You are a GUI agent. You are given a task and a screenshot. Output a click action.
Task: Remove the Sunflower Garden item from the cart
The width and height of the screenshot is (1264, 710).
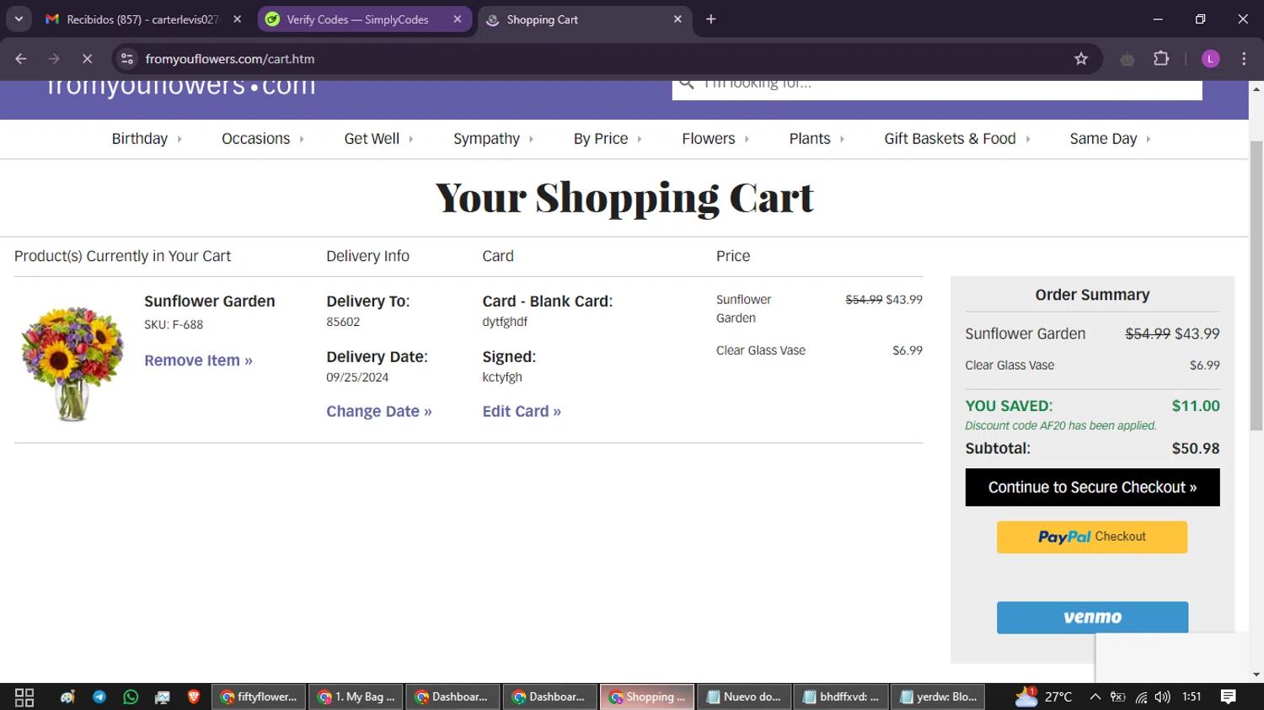(x=198, y=360)
